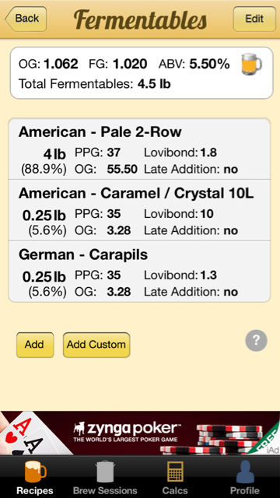
Task: Open the Calcs calculator icon
Action: 175,472
